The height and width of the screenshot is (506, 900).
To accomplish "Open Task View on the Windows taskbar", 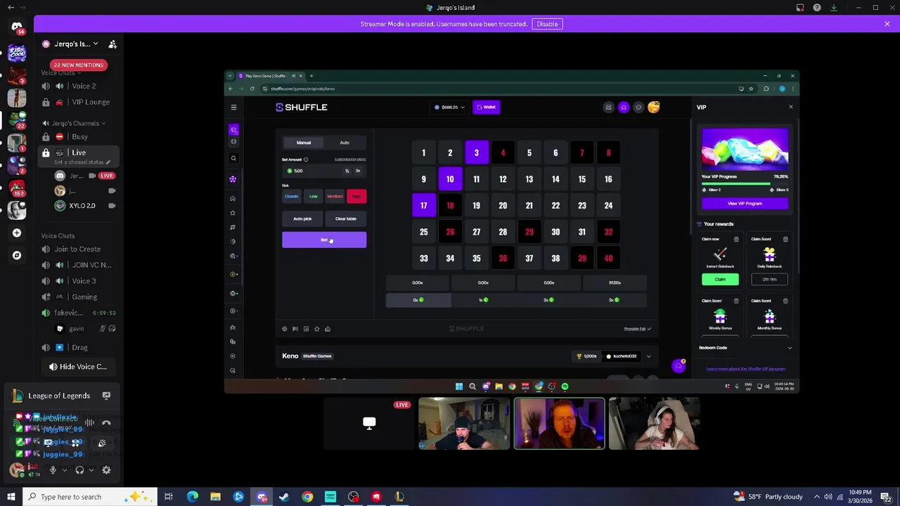I will point(169,497).
